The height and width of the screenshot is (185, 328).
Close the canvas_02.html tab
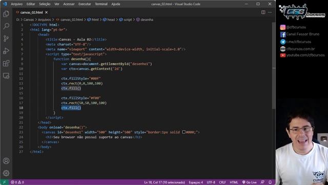46,12
